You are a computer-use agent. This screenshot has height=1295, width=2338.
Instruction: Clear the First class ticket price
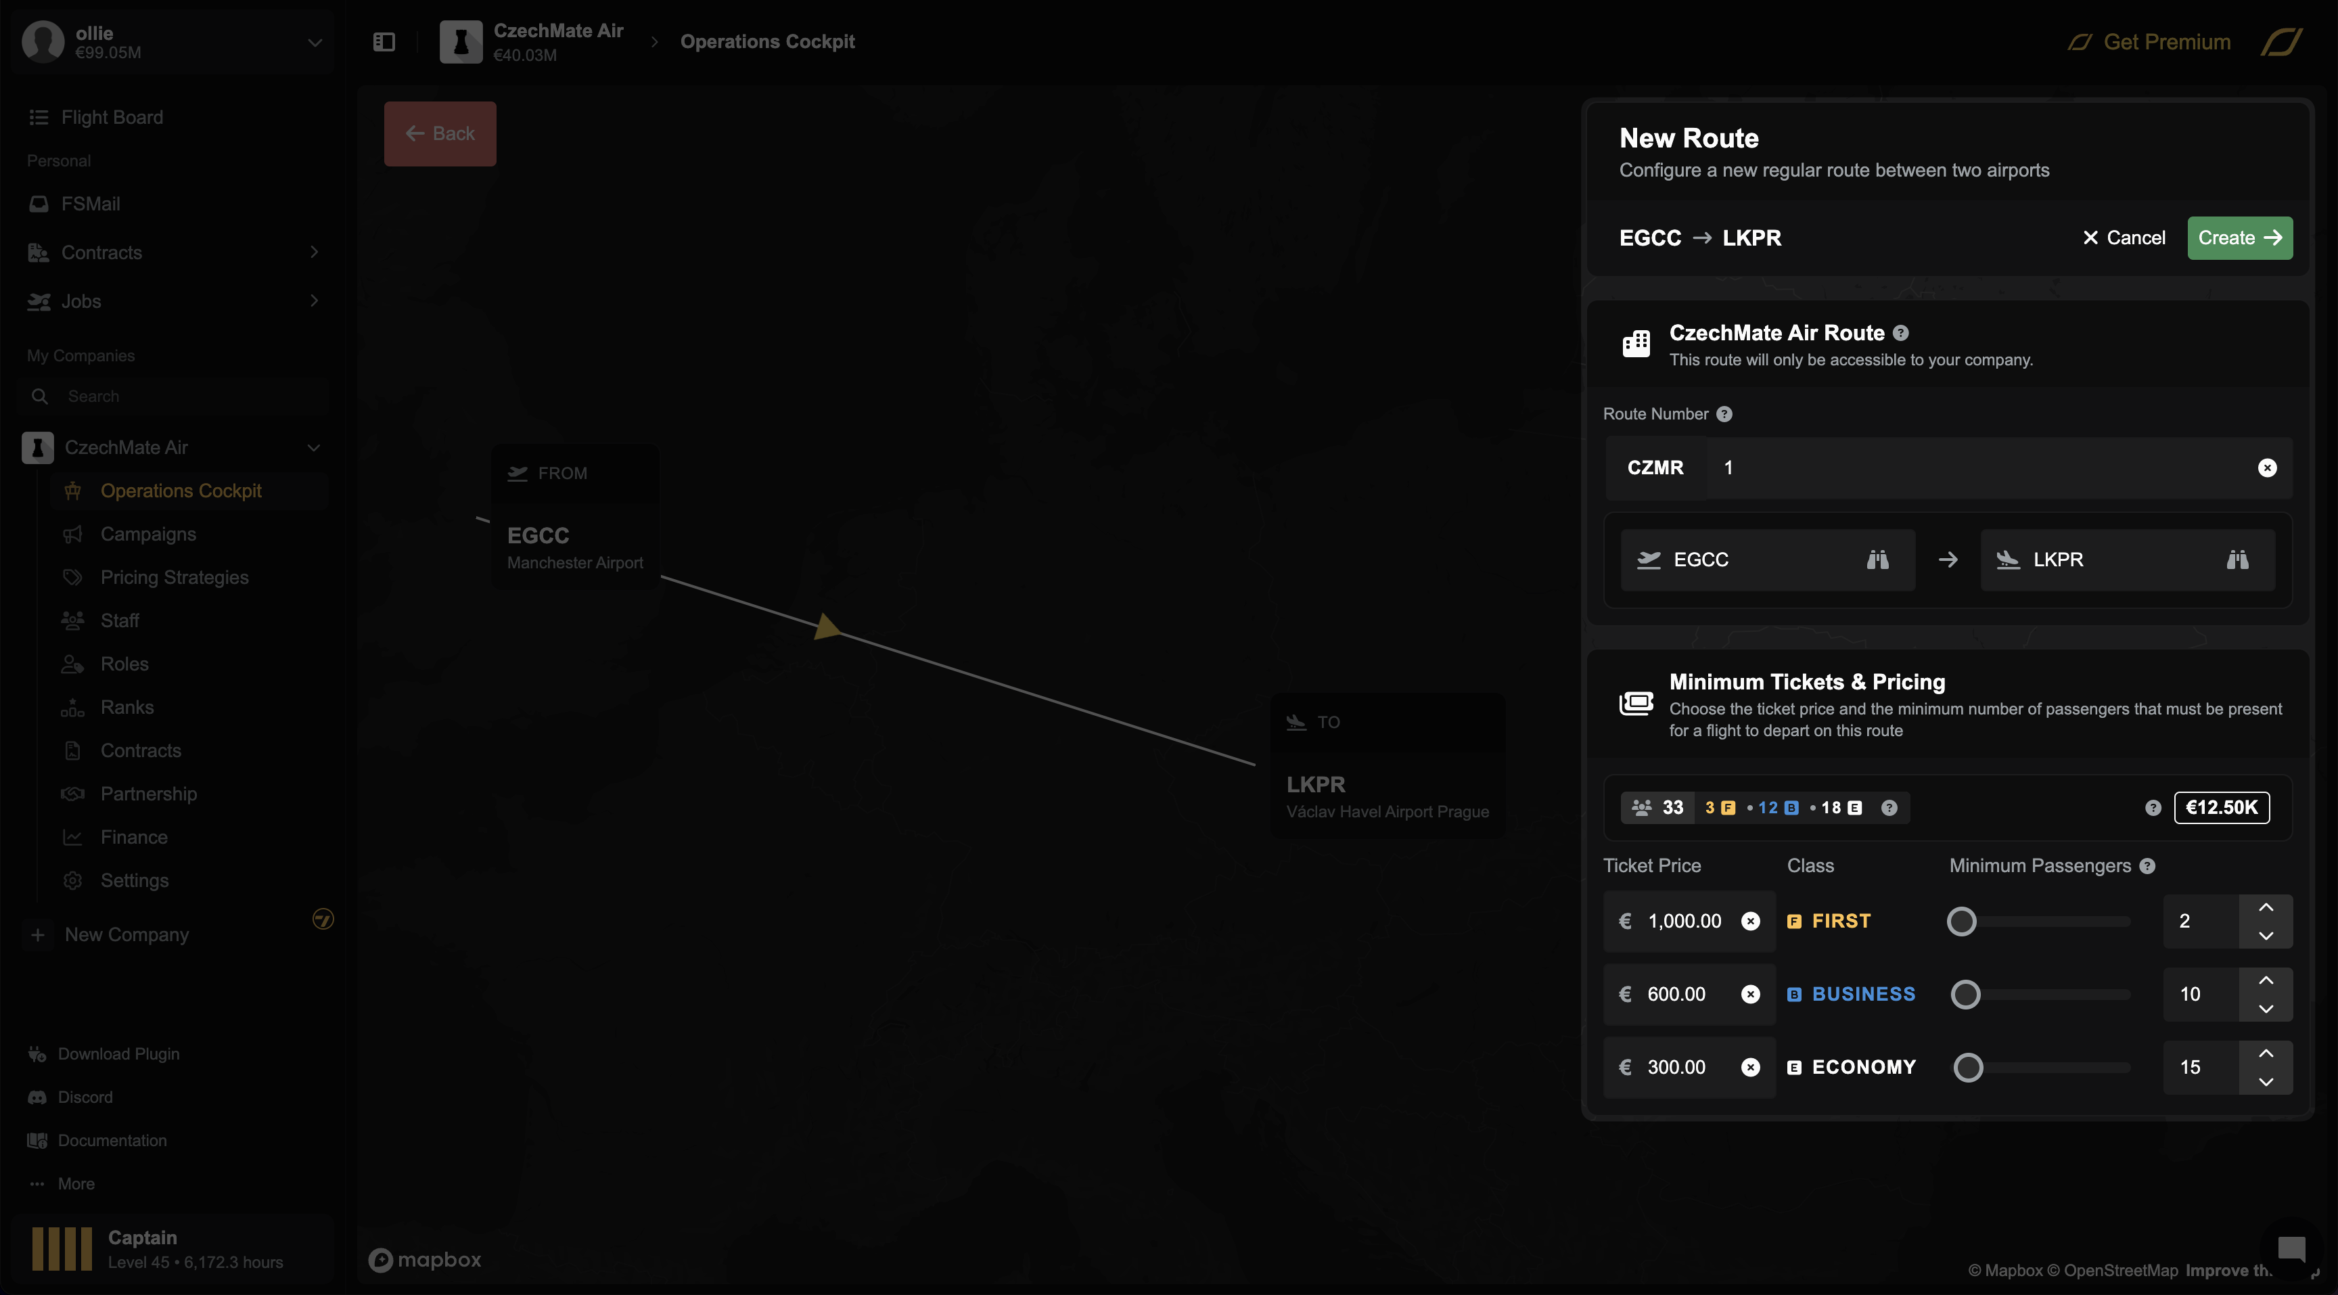click(1750, 921)
